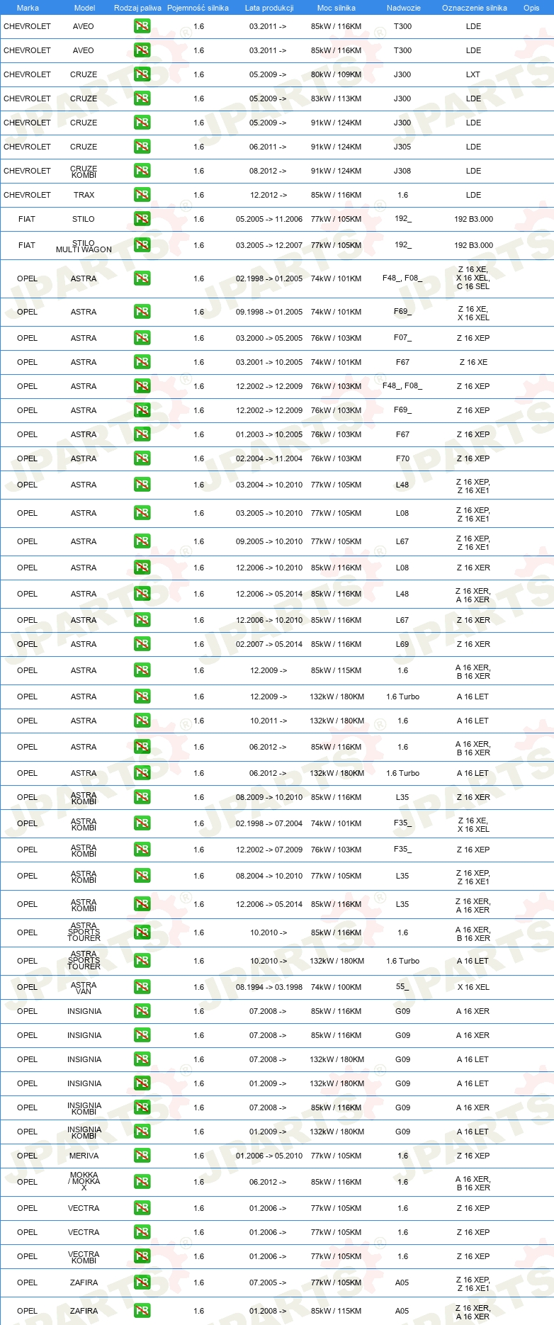Click the Lata produkcji column header

click(x=269, y=8)
